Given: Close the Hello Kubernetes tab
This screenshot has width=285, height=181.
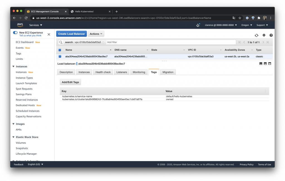Looking at the screenshot, I should tap(110, 11).
